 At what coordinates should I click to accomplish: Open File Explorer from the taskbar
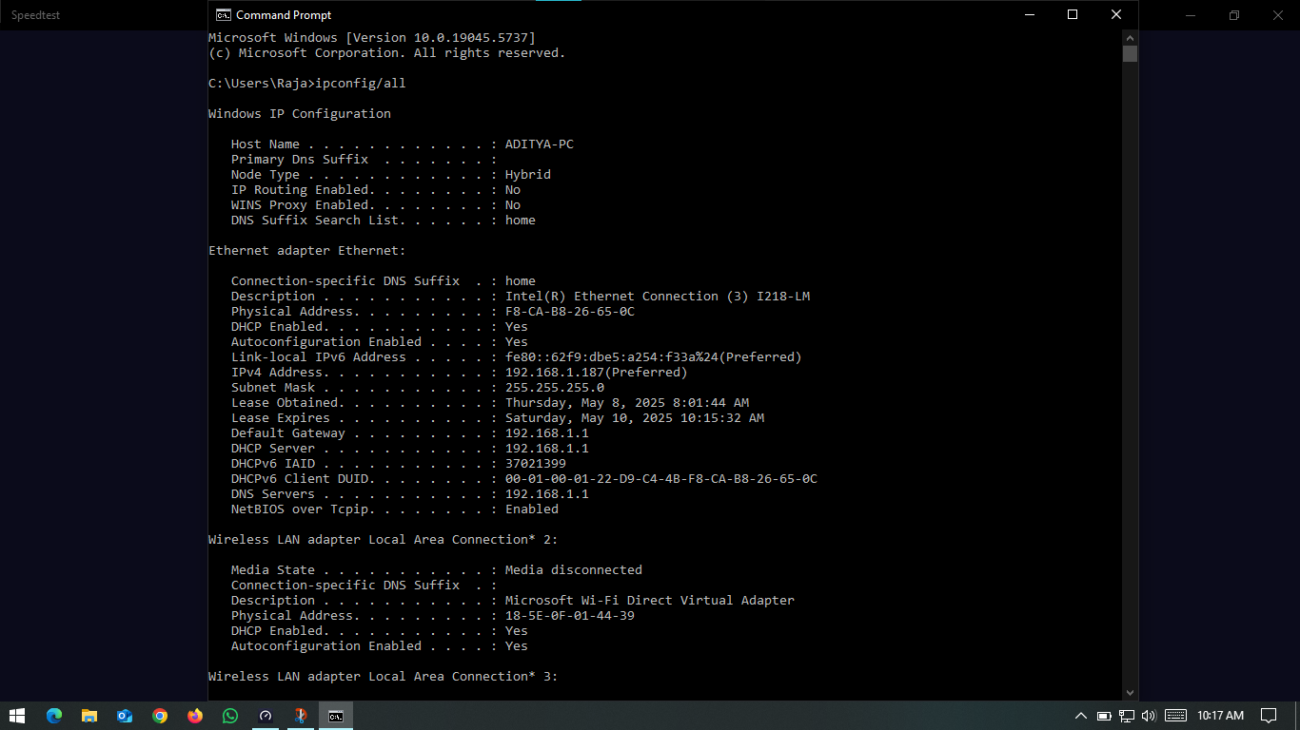coord(89,716)
